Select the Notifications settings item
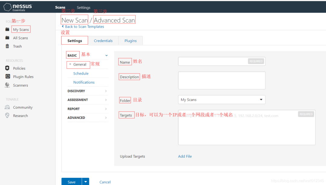Viewport: 326px width, 185px height. pos(84,82)
